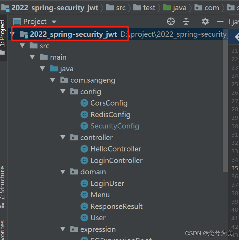
Task: Select the com.sangeng package
Action: pyautogui.click(x=93, y=80)
